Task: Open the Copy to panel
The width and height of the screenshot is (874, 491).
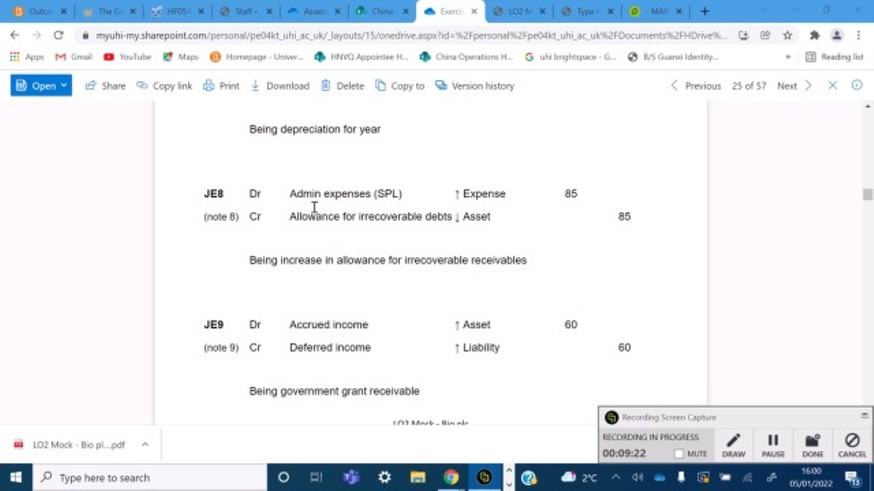Action: pos(399,85)
